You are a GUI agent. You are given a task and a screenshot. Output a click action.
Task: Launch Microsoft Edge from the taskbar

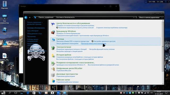tap(28, 93)
